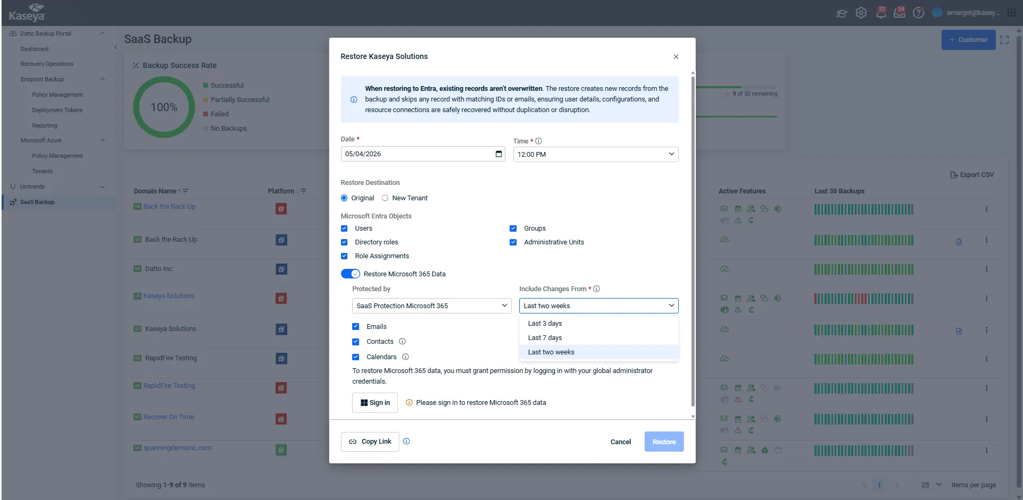Open SaaS Backup in sidebar
Viewport: 1023px width, 500px height.
click(37, 202)
